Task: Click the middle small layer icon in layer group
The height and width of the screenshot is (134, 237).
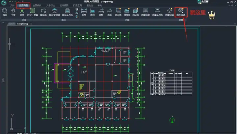Action: pos(77,13)
